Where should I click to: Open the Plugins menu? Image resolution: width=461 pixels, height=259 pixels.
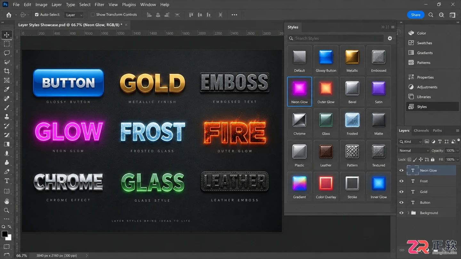(129, 5)
